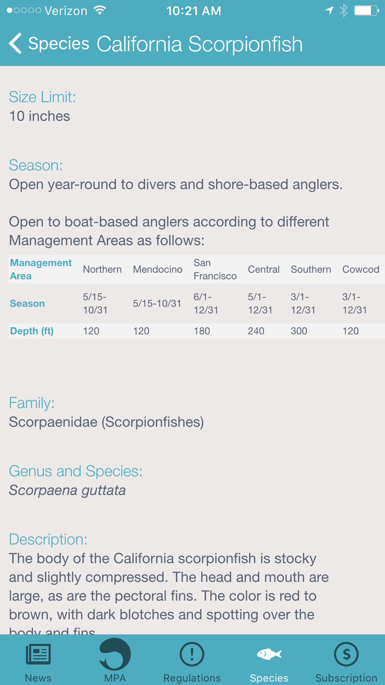Select the Subscription tab label

[346, 678]
